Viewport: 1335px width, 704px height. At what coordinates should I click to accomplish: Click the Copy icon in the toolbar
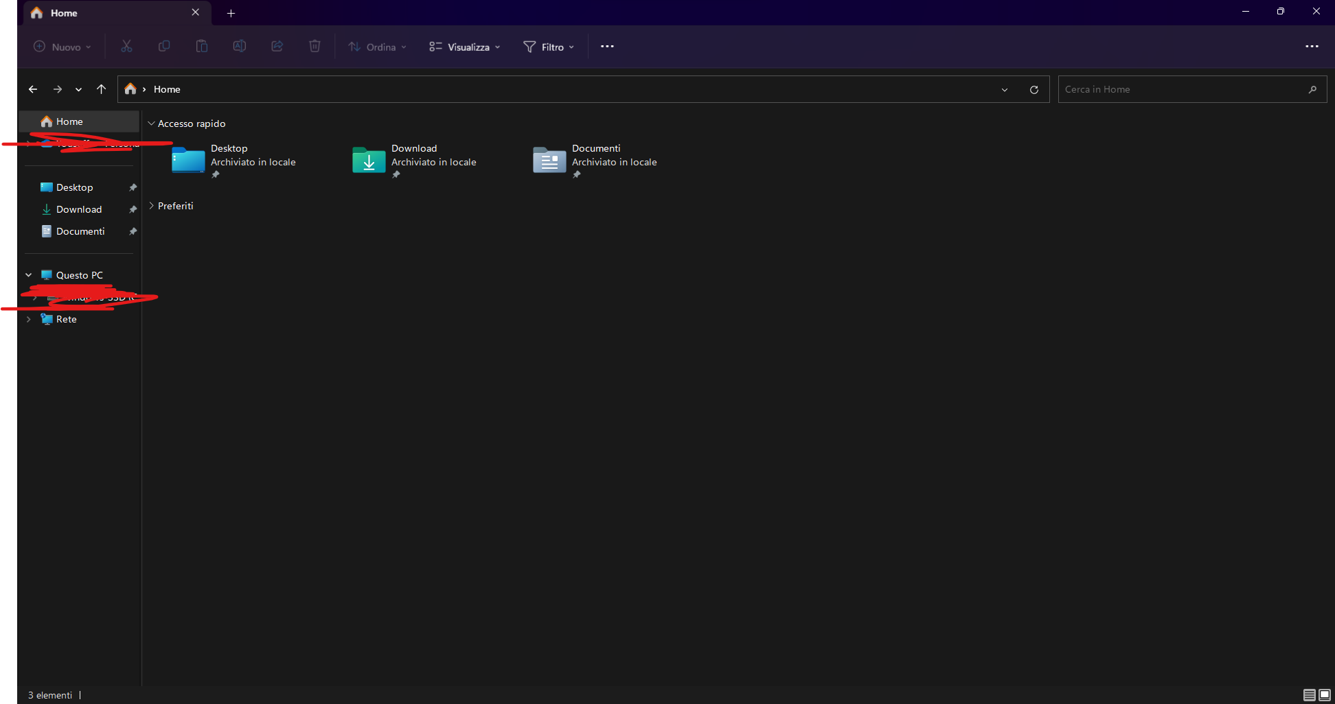click(164, 46)
